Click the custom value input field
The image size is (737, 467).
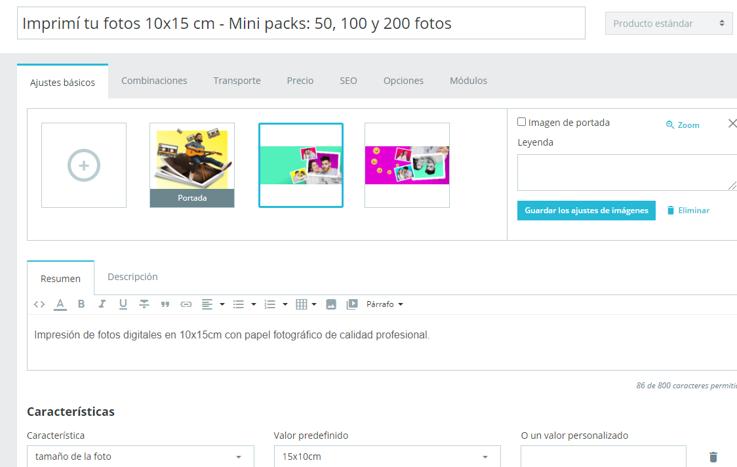(603, 457)
